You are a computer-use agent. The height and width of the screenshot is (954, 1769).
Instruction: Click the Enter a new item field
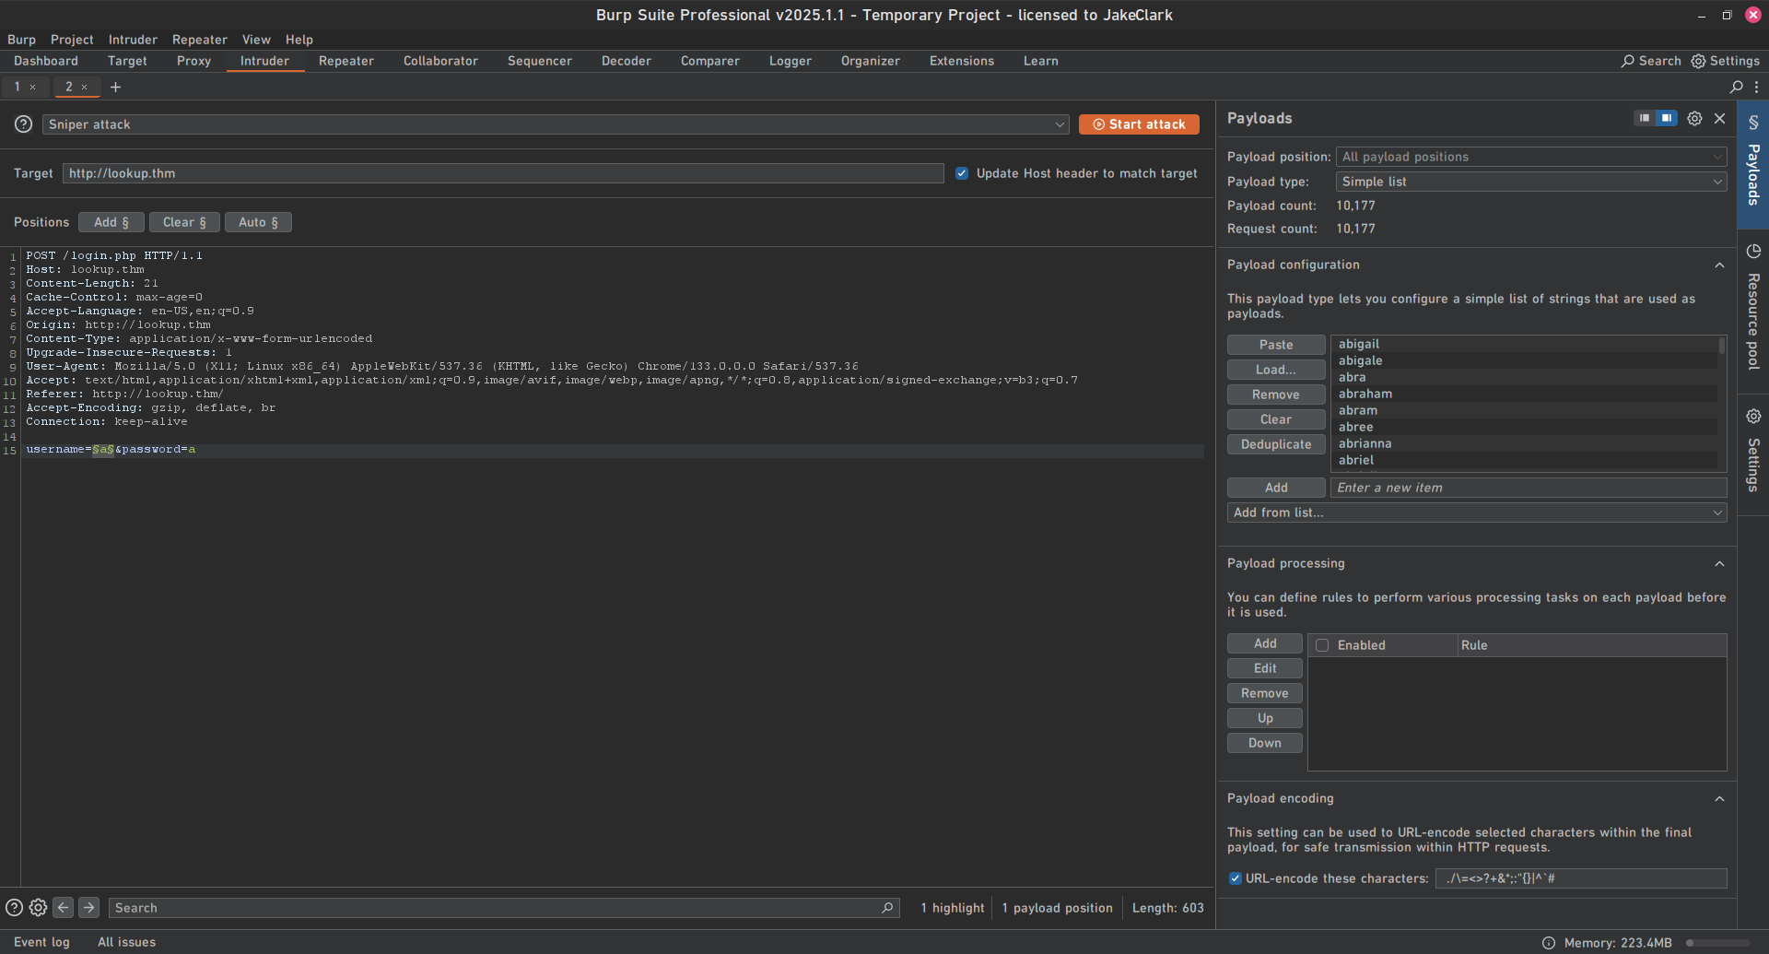pos(1529,488)
